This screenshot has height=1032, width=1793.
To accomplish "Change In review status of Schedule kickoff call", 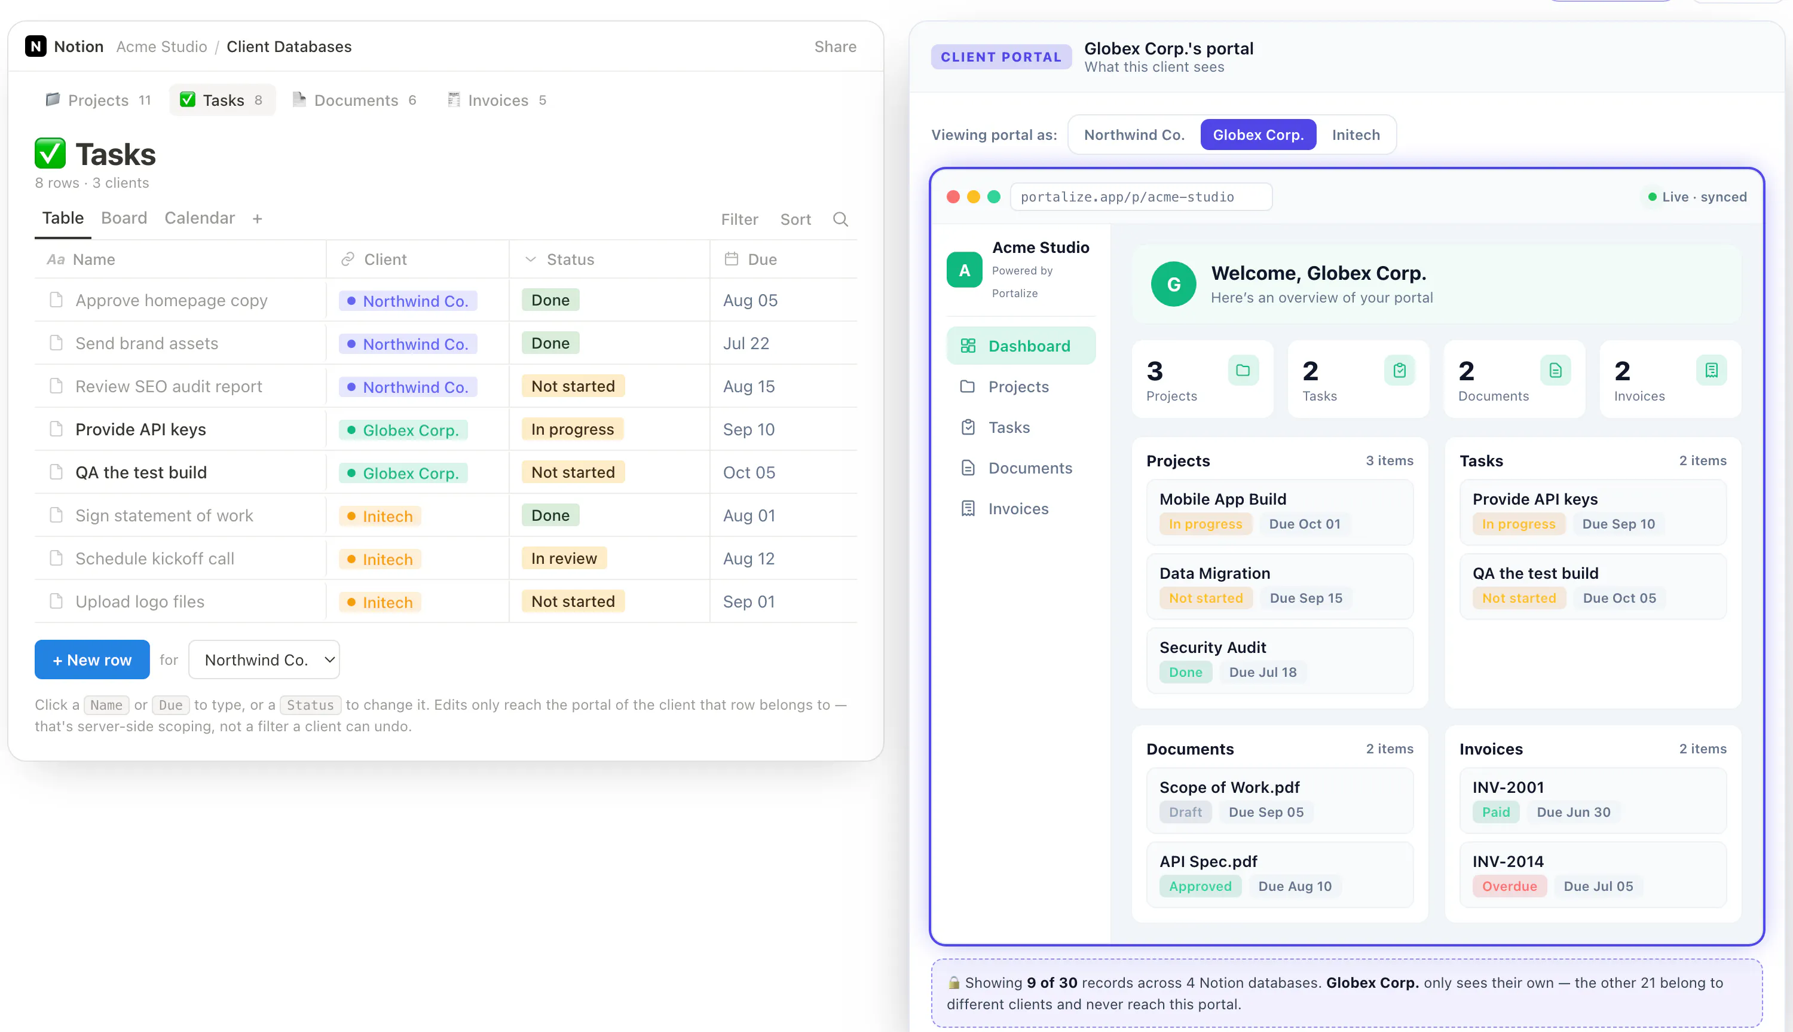I will 564,558.
